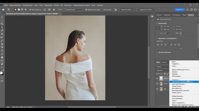Image resolution: width=199 pixels, height=111 pixels.
Task: Click the Home icon in options bar
Action: 3,10
